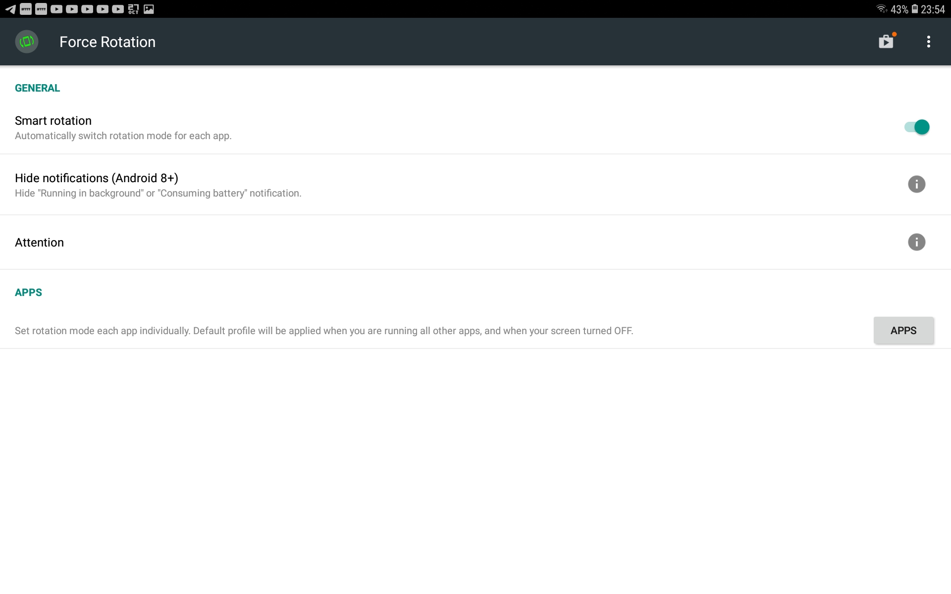Expand the Smart rotation description
Screen dimensions: 951x594
[122, 136]
